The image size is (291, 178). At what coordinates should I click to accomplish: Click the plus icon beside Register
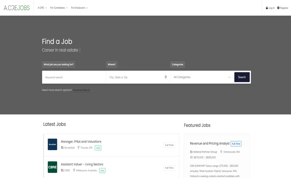coord(278,8)
